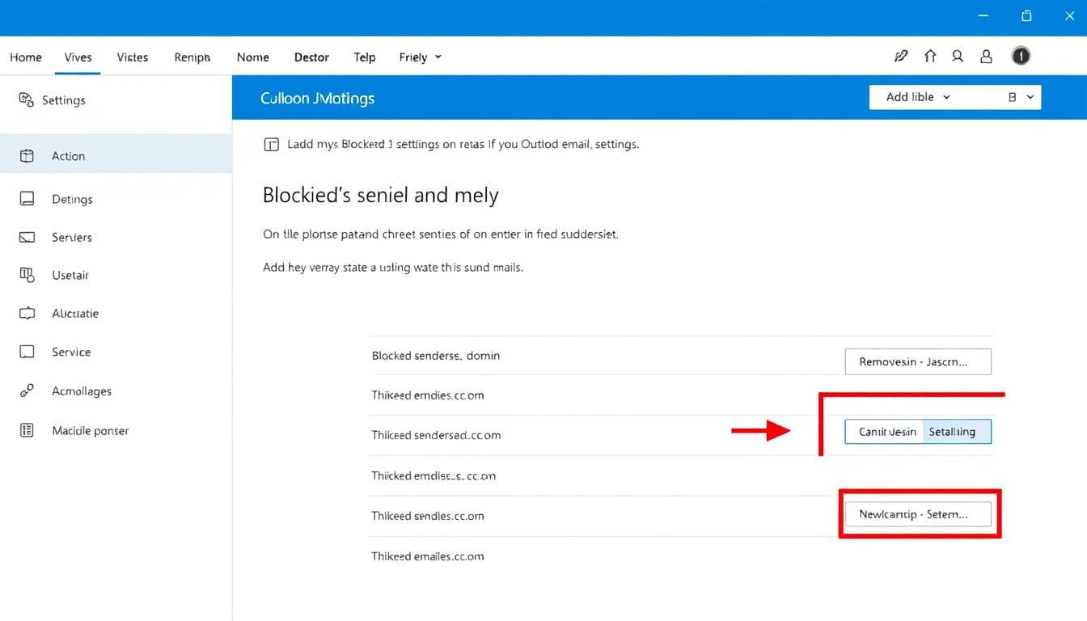Click the Newlcantip - Setern button
The width and height of the screenshot is (1087, 621).
coord(918,514)
